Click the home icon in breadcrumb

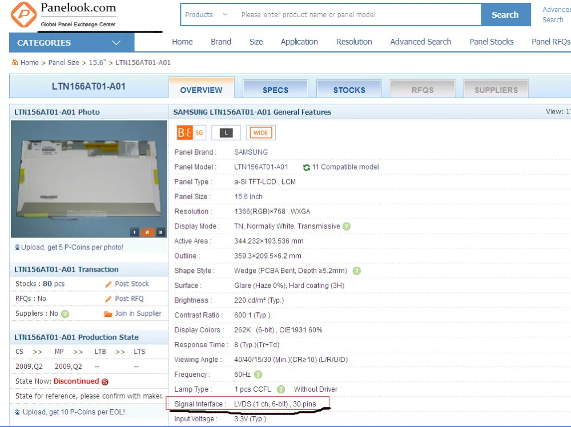15,62
